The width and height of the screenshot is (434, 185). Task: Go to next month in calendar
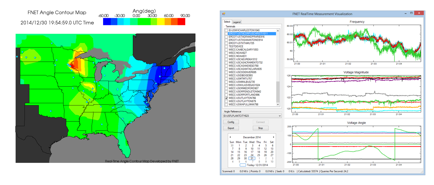coord(274,137)
